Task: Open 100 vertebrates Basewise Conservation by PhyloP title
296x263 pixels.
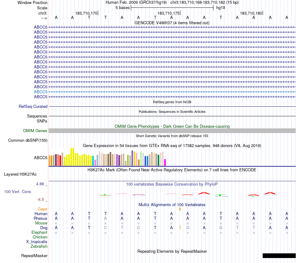Action: coord(172,184)
